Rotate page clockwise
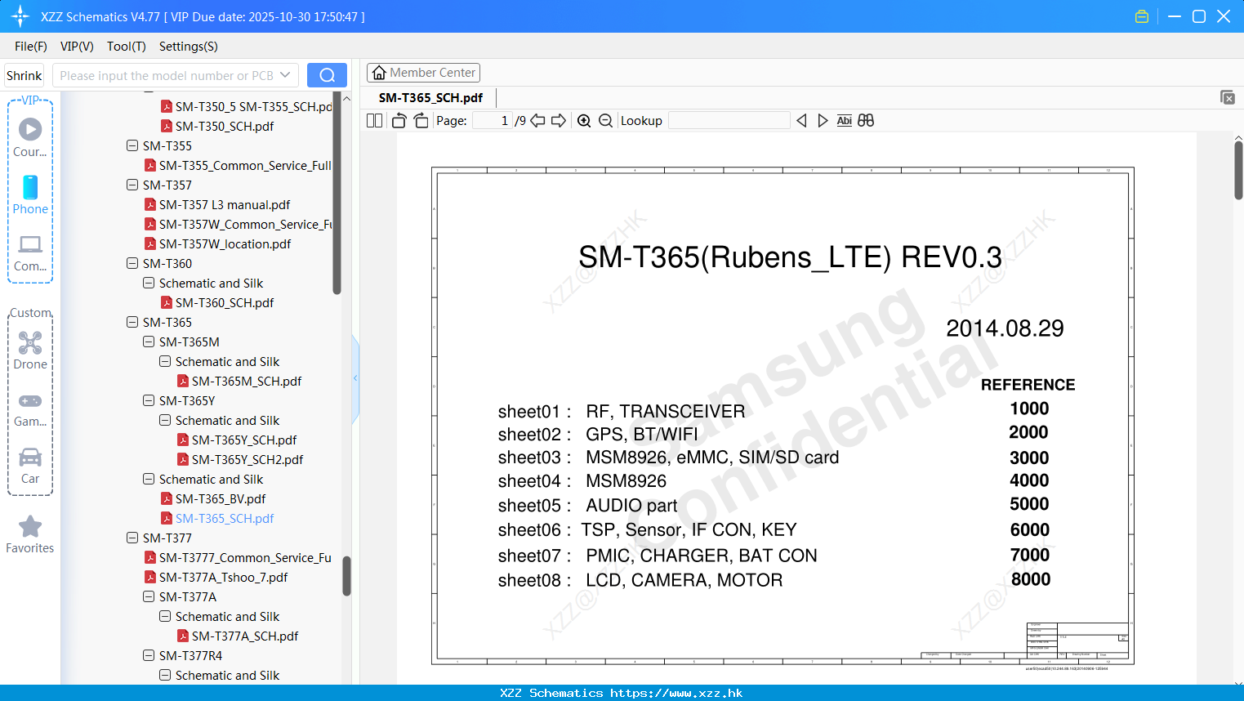 click(421, 120)
